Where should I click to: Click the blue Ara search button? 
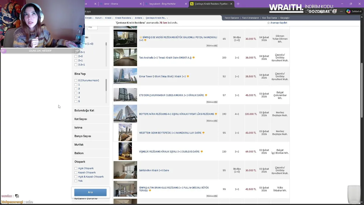[x=90, y=192]
